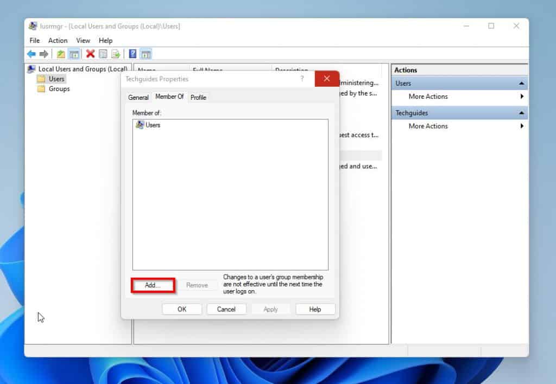Open the Properties toolbar icon
556x384 pixels.
tap(103, 54)
